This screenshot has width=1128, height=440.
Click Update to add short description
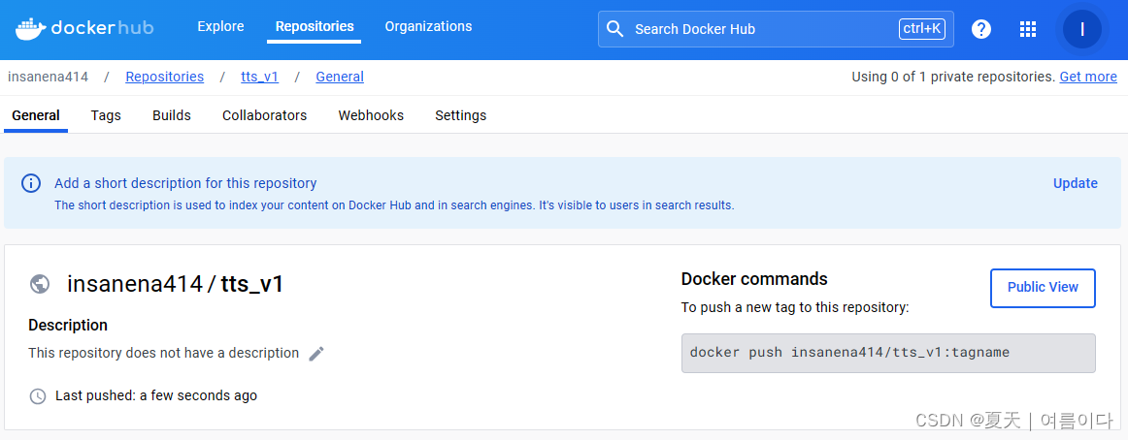[1075, 183]
